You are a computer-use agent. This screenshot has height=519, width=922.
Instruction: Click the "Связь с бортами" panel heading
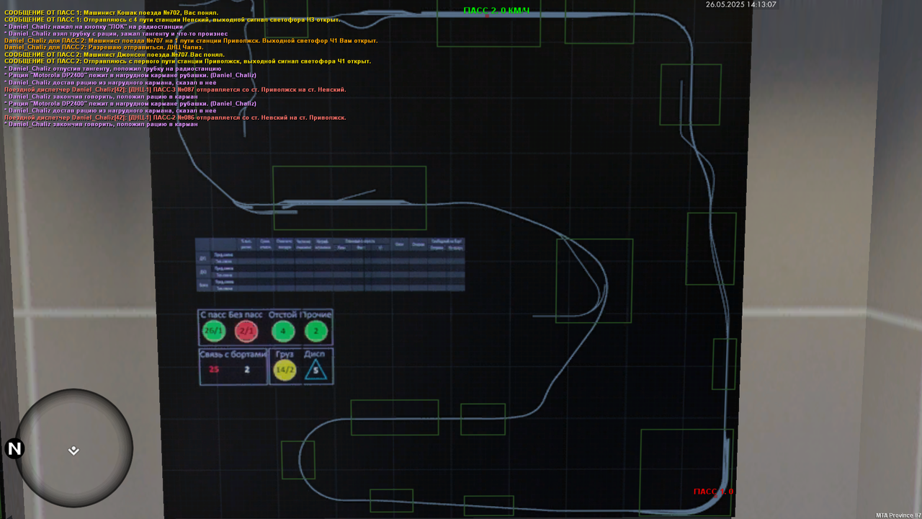(234, 354)
